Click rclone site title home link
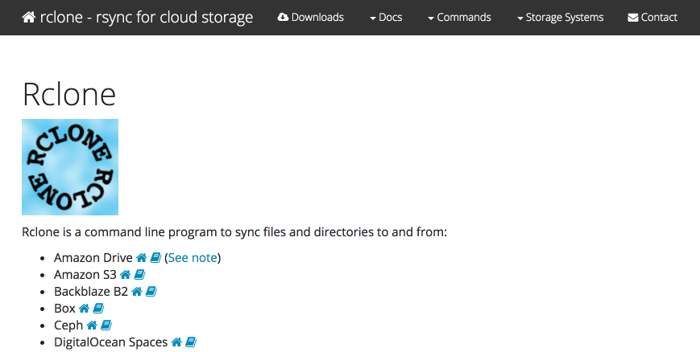This screenshot has width=700, height=352. coord(138,18)
